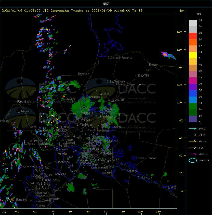212x215 pixels.
Task: Click the 'Encon' map label
Action: (153, 65)
